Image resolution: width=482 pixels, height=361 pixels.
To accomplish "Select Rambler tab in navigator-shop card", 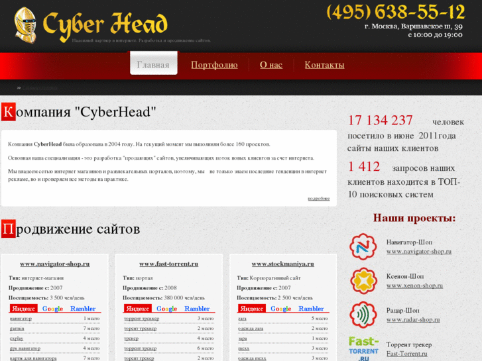I will pos(83,309).
